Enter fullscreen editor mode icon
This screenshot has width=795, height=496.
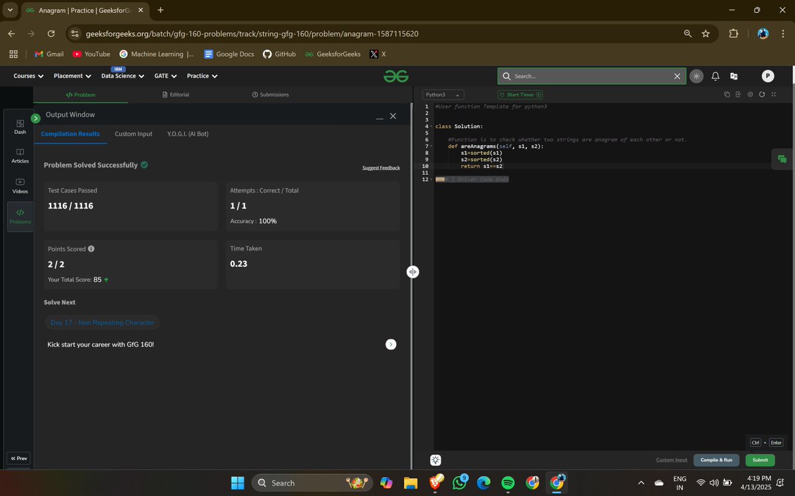774,95
